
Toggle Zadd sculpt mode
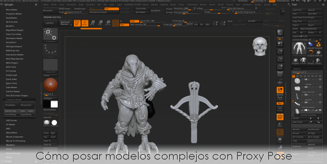134,21
